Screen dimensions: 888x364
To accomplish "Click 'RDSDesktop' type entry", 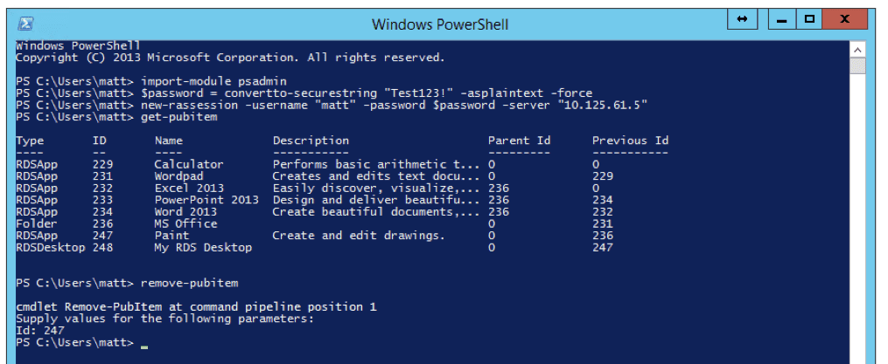I will 51,248.
